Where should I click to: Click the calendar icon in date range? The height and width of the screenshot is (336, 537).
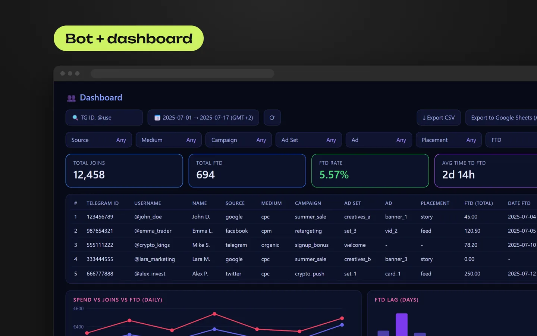point(157,118)
